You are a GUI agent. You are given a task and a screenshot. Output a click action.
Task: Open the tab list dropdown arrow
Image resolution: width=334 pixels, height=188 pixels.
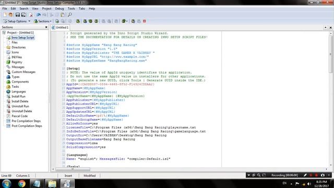pyautogui.click(x=325, y=28)
